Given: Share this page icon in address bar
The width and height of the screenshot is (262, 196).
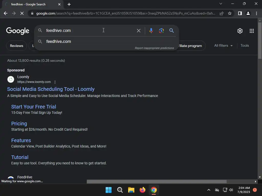Looking at the screenshot, I should tap(222, 13).
